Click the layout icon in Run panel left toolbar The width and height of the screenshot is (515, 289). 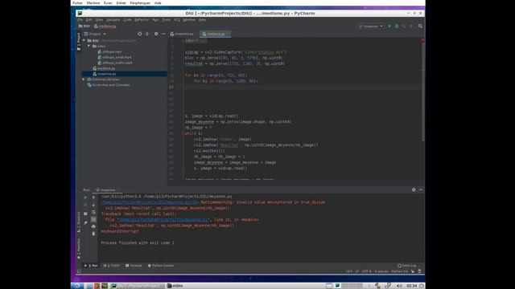coord(85,214)
